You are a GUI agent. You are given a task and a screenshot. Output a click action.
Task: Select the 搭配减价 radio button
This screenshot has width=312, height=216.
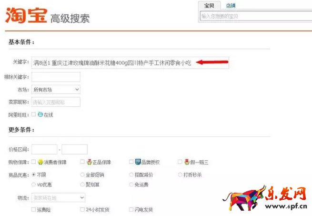tap(131, 175)
